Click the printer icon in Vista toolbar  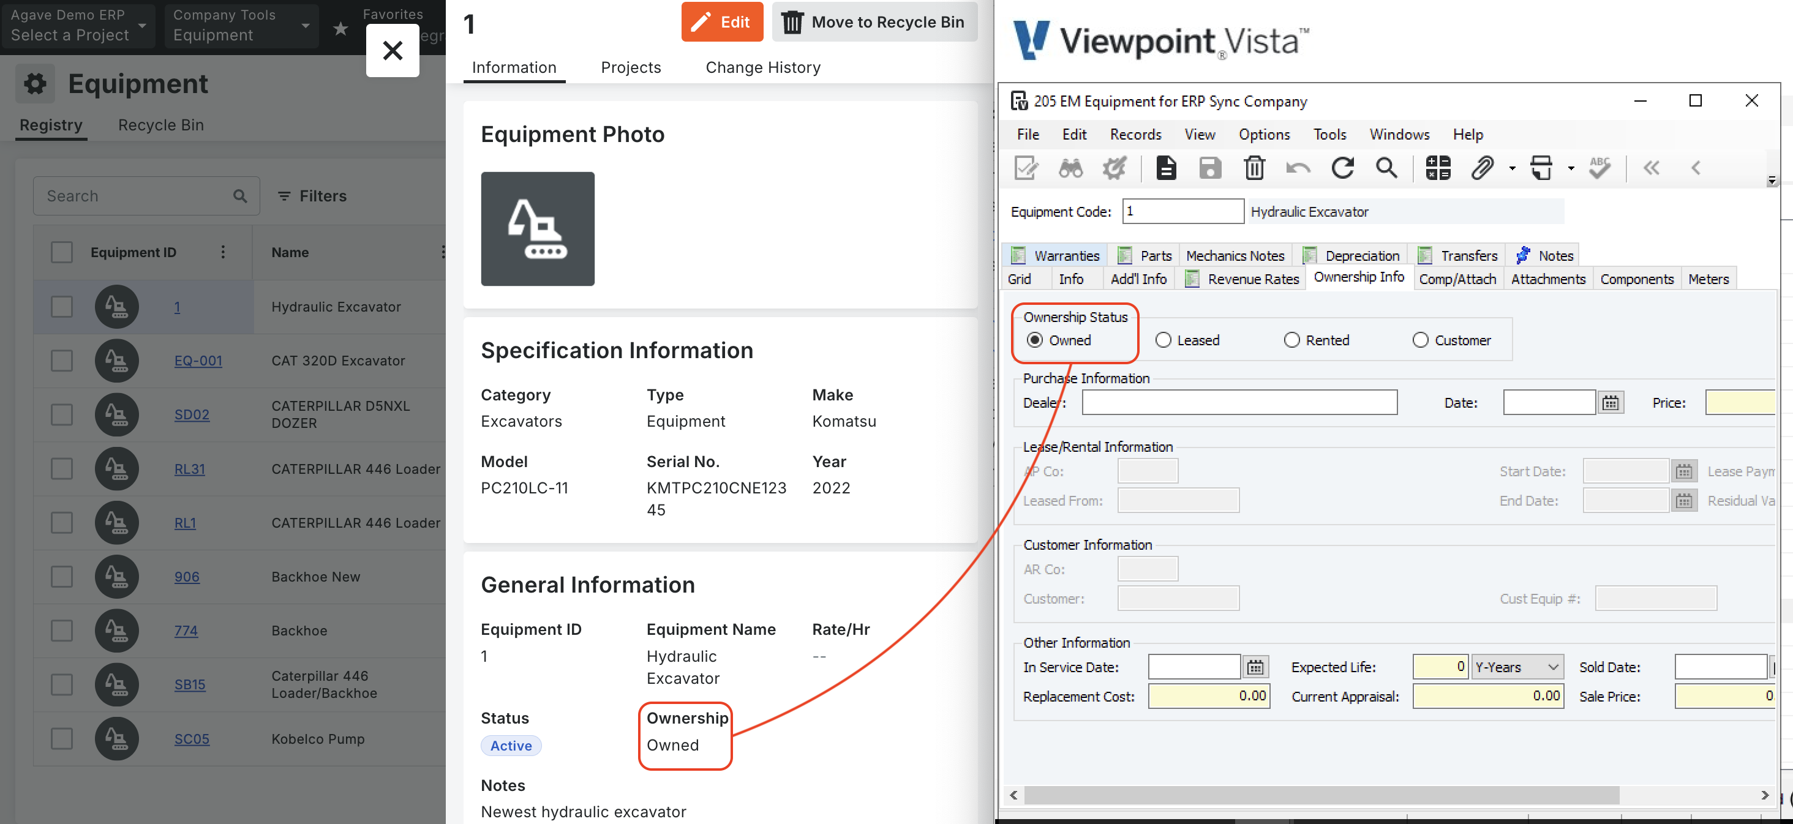[1542, 168]
